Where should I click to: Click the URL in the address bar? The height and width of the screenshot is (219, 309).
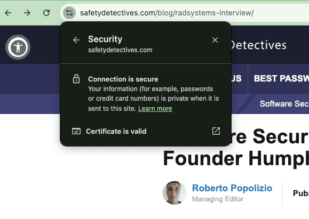(167, 13)
